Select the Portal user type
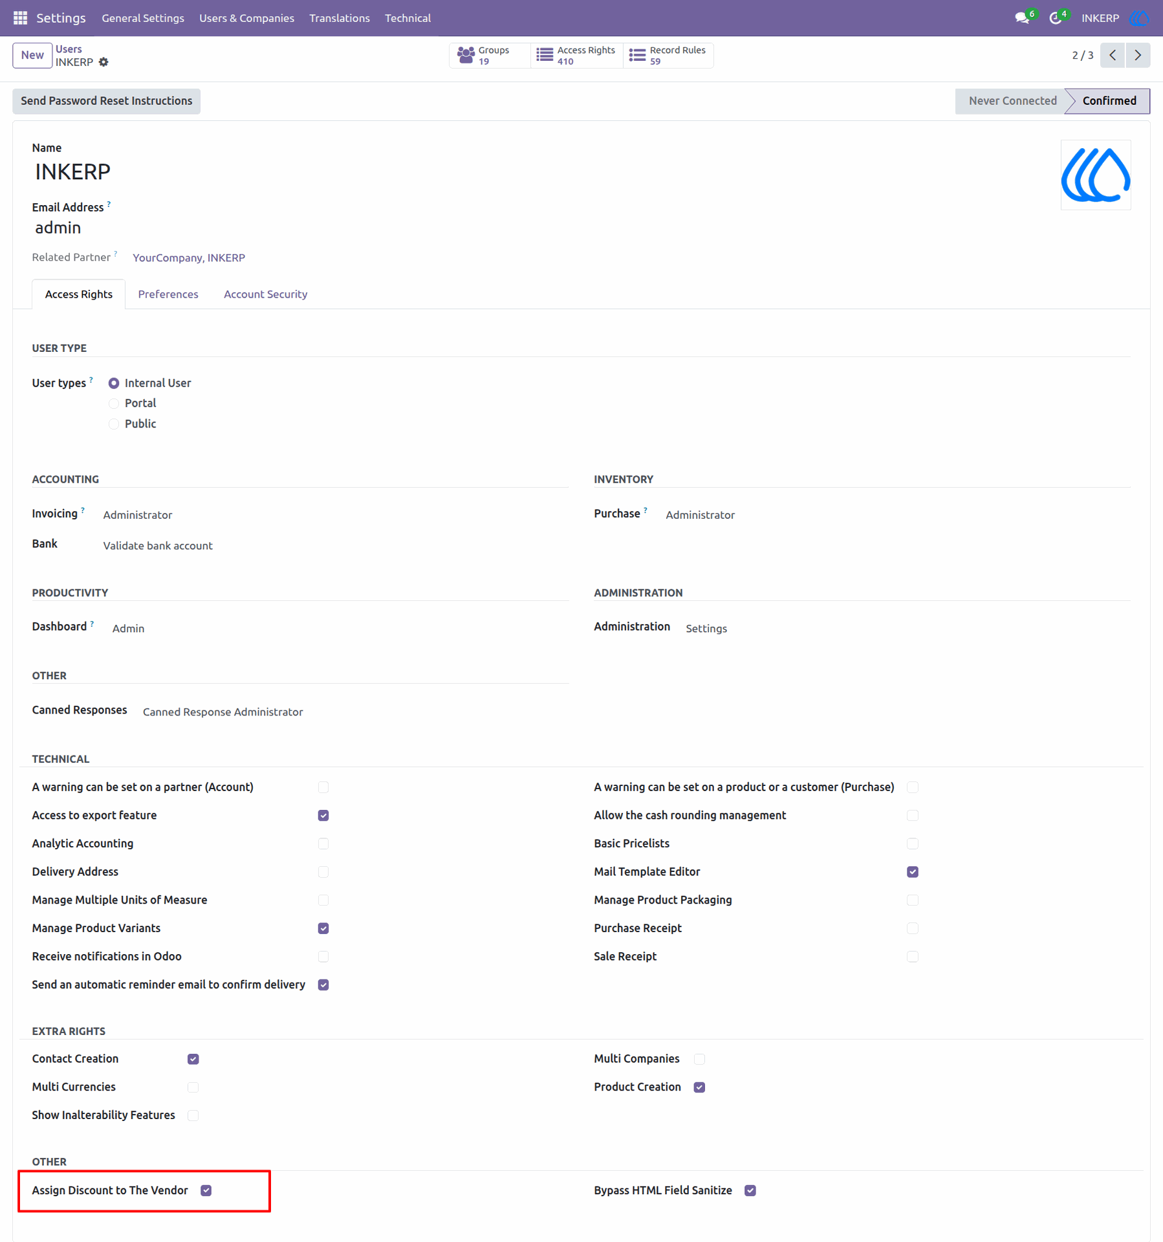The width and height of the screenshot is (1163, 1242). pos(114,404)
